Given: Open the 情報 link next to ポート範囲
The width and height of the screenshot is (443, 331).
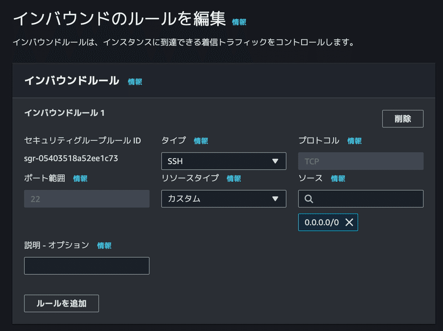Looking at the screenshot, I should 80,178.
